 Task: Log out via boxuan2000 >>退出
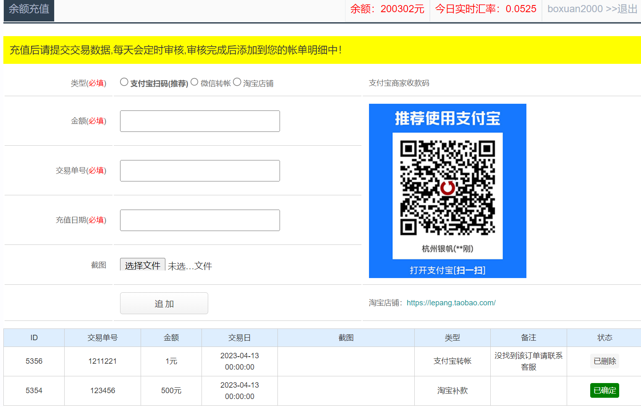click(592, 9)
